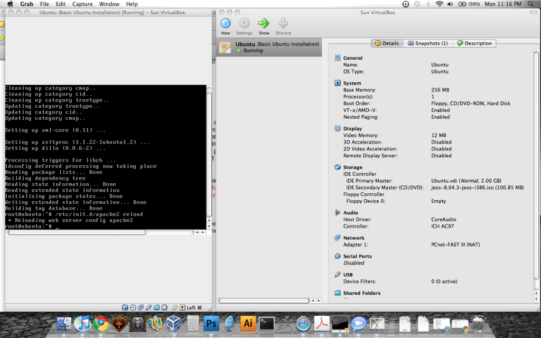Click network adapters status icon

141,307
